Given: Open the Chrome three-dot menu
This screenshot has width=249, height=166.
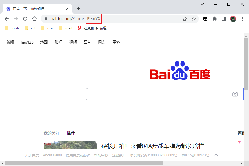Looking at the screenshot, I should click(x=242, y=19).
